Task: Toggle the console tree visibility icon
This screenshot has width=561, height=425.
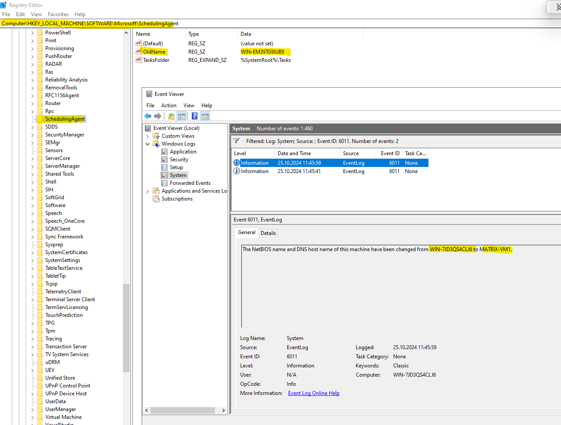Action: point(181,116)
